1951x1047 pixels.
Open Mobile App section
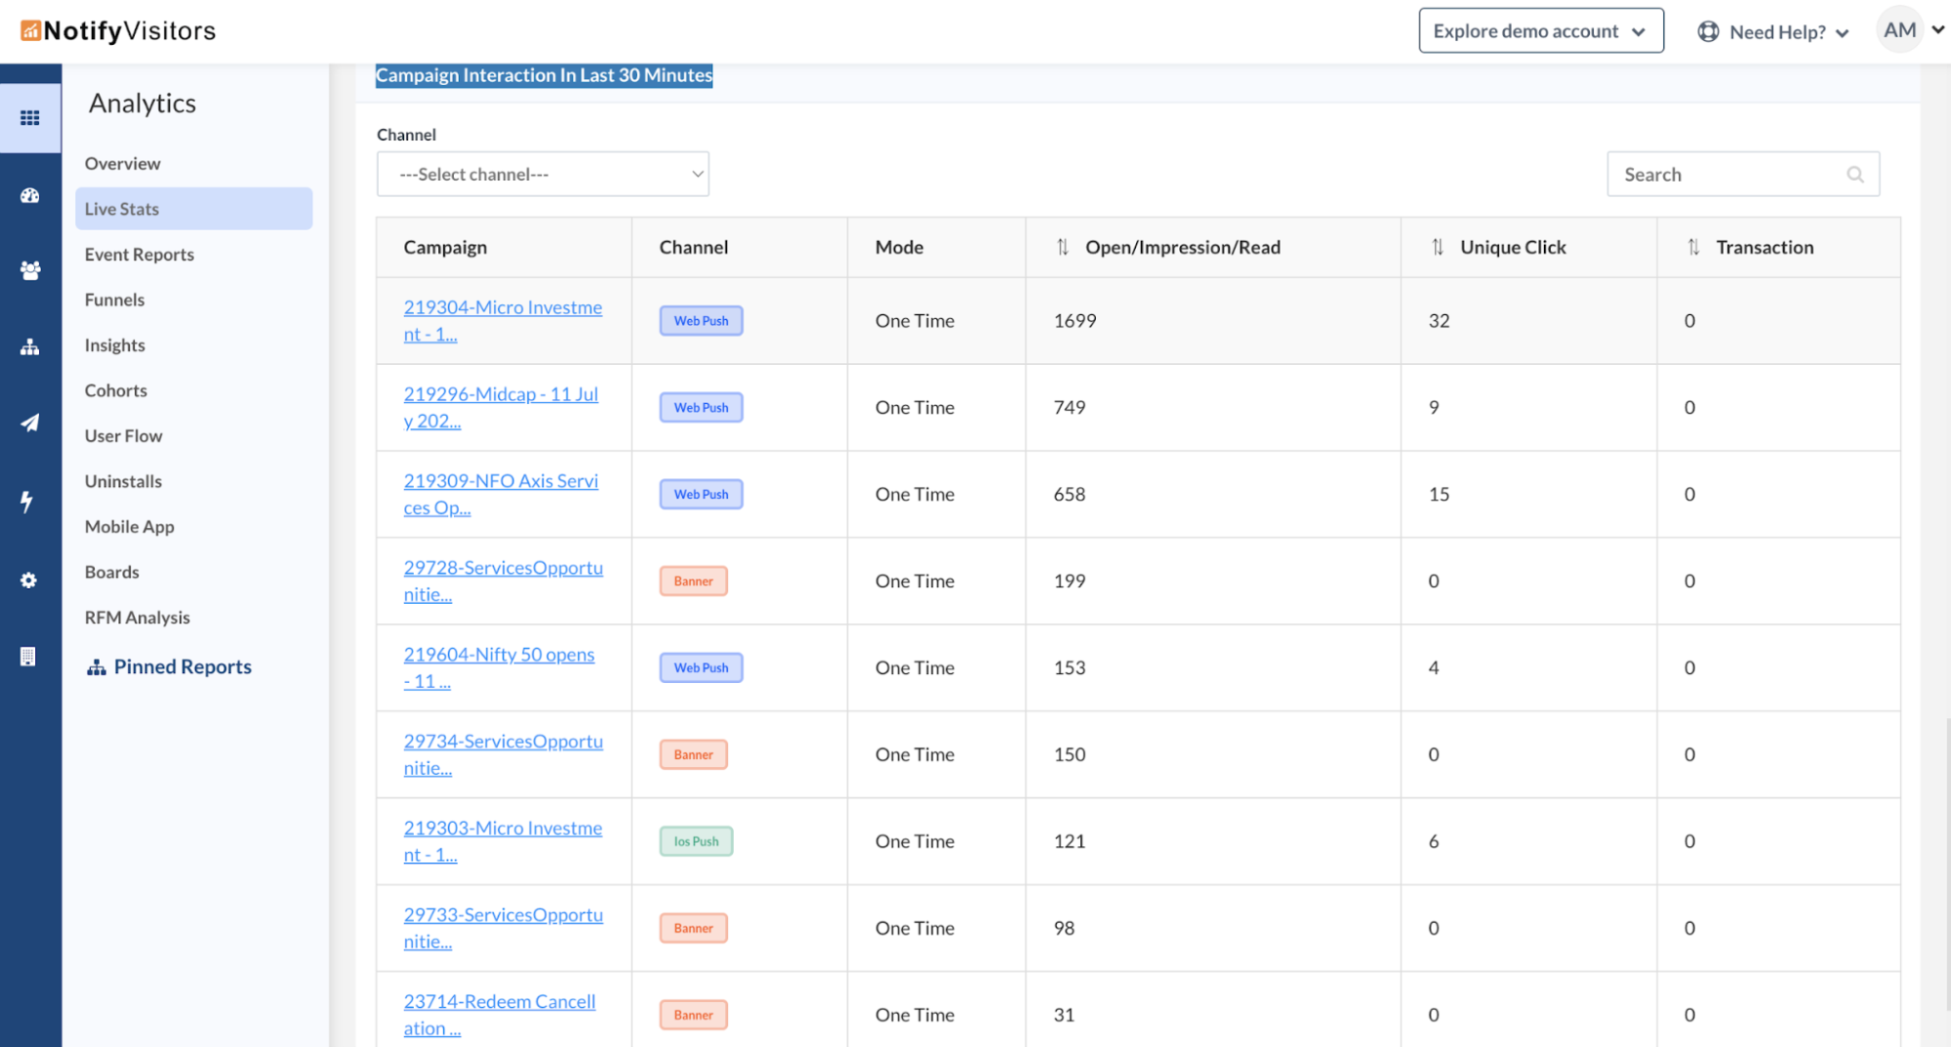tap(129, 527)
